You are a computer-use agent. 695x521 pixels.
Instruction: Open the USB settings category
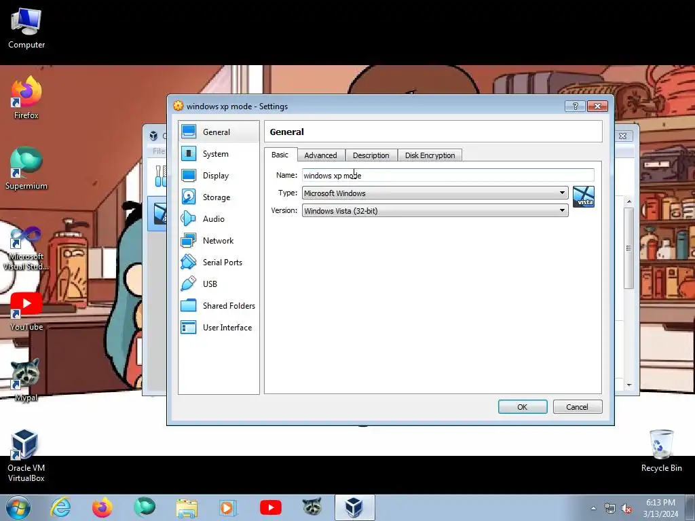point(219,284)
